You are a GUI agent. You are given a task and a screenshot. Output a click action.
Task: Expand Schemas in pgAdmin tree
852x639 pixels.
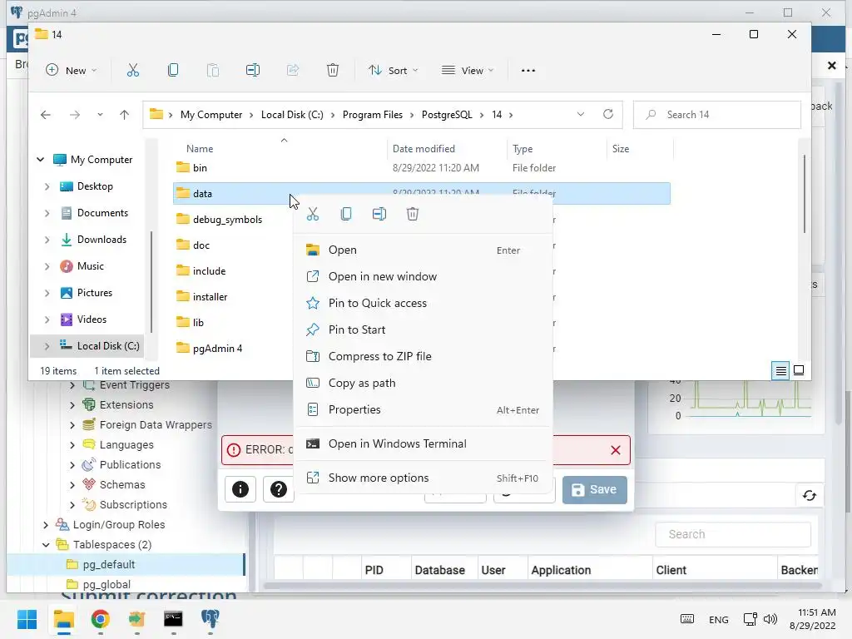tap(72, 485)
